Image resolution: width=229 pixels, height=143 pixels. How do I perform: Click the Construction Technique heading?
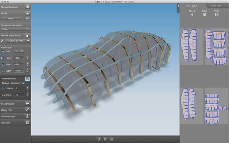12,25
